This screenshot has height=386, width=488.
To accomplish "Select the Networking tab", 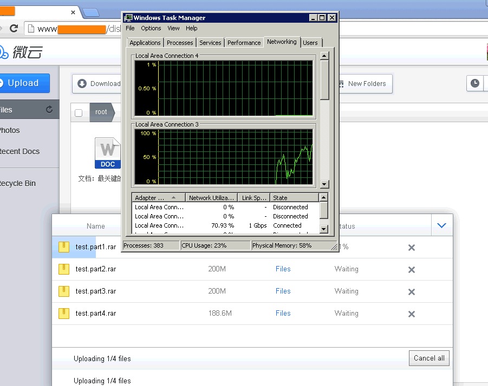I will coord(282,42).
